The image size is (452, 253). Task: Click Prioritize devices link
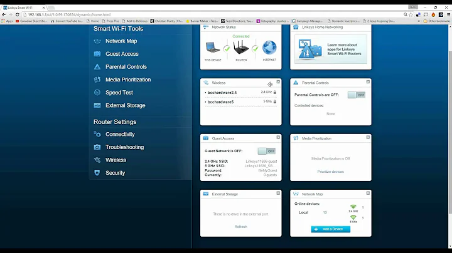point(330,172)
